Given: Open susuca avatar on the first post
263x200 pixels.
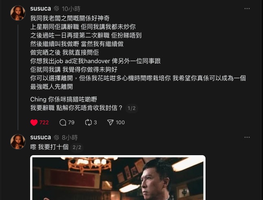Looking at the screenshot, I should (18, 13).
